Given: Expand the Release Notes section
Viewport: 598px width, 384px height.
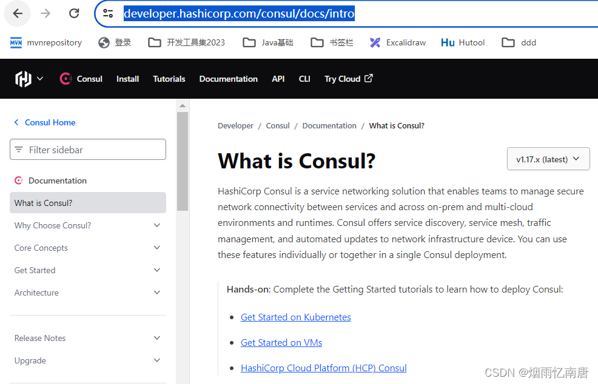Looking at the screenshot, I should 88,339.
